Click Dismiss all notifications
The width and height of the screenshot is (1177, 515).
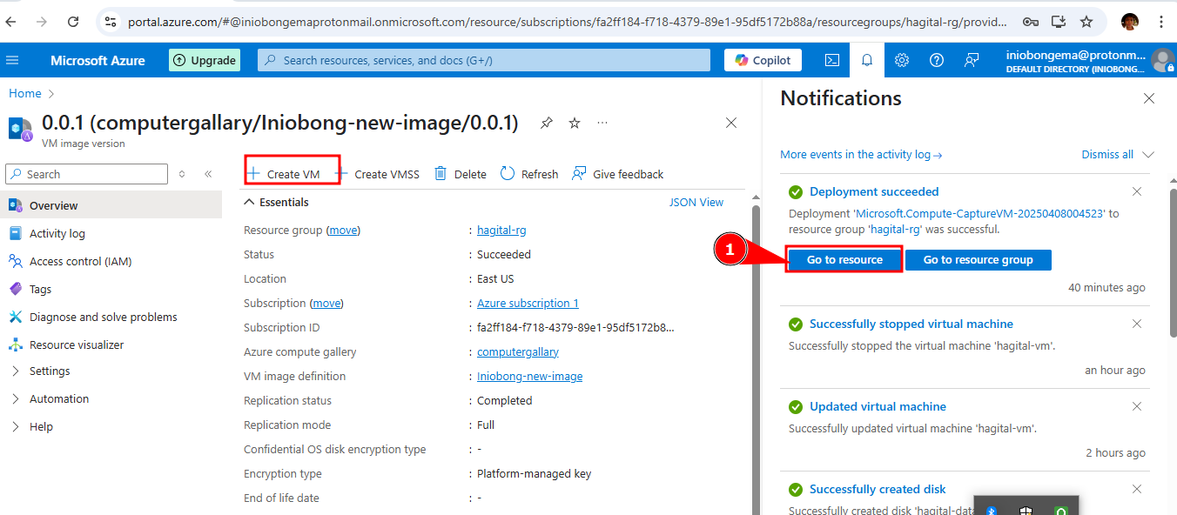click(x=1107, y=155)
